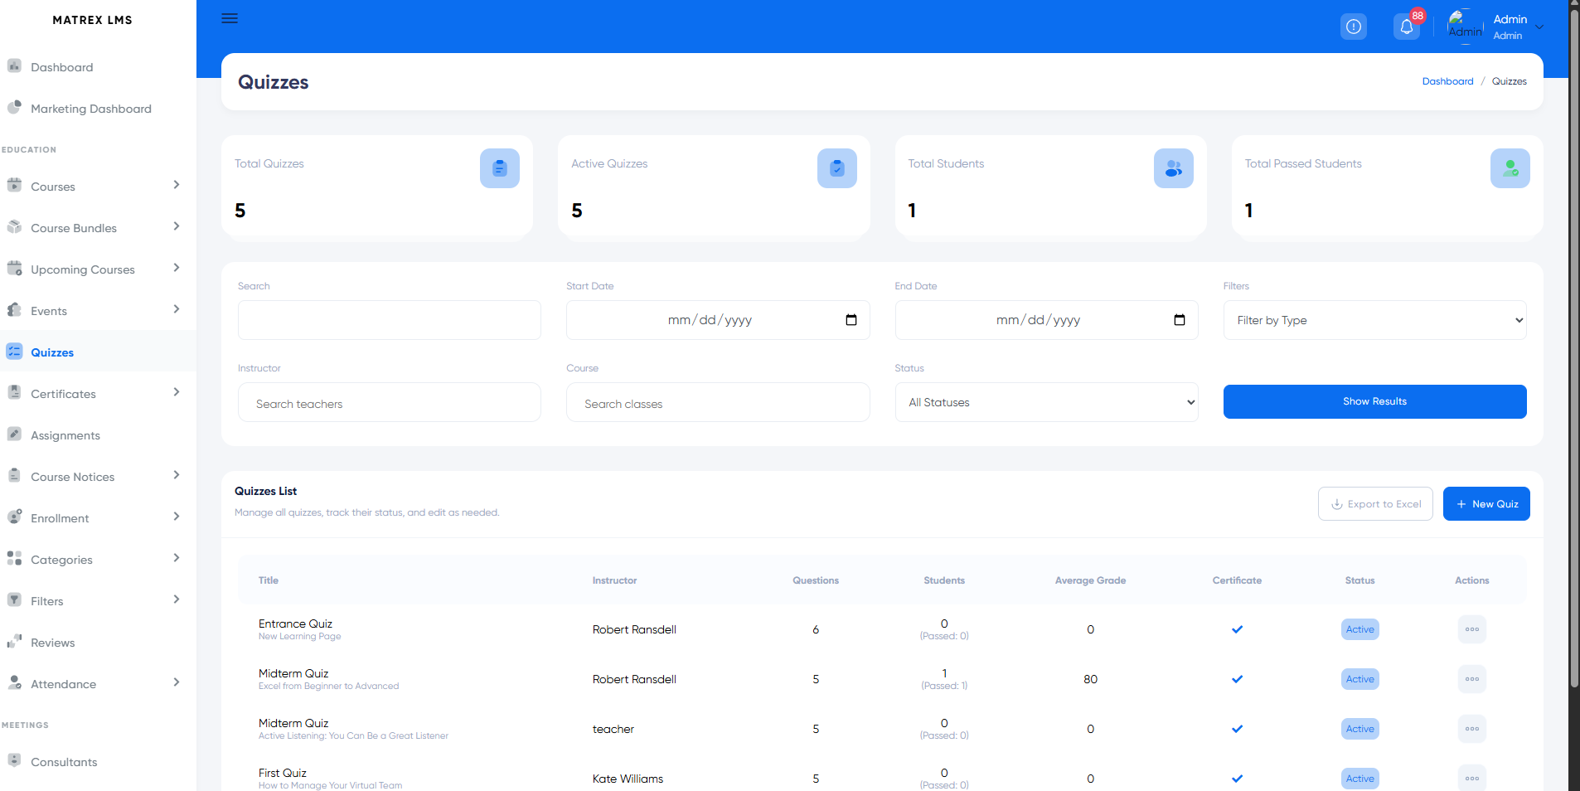Click the Dashboard sidebar icon
Viewport: 1580px width, 791px height.
pyautogui.click(x=14, y=66)
